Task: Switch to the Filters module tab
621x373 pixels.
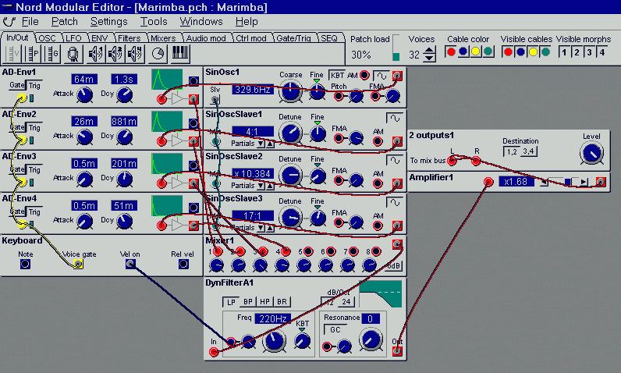Action: [129, 37]
